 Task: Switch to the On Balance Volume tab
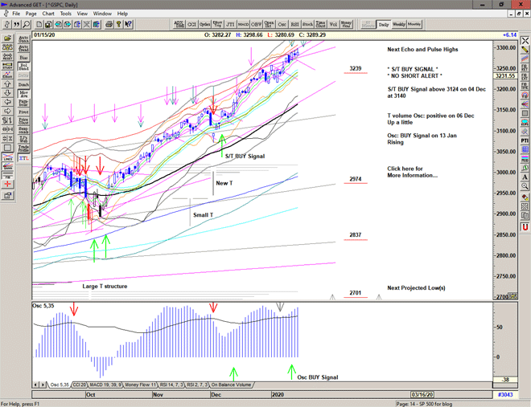[231, 385]
